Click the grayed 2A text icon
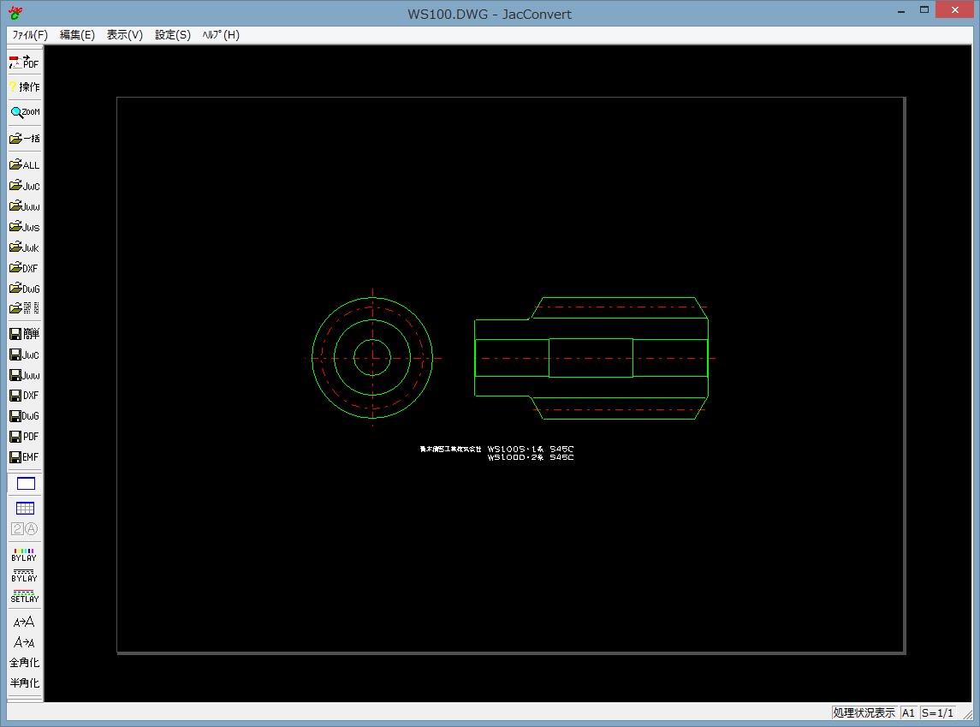 [24, 529]
